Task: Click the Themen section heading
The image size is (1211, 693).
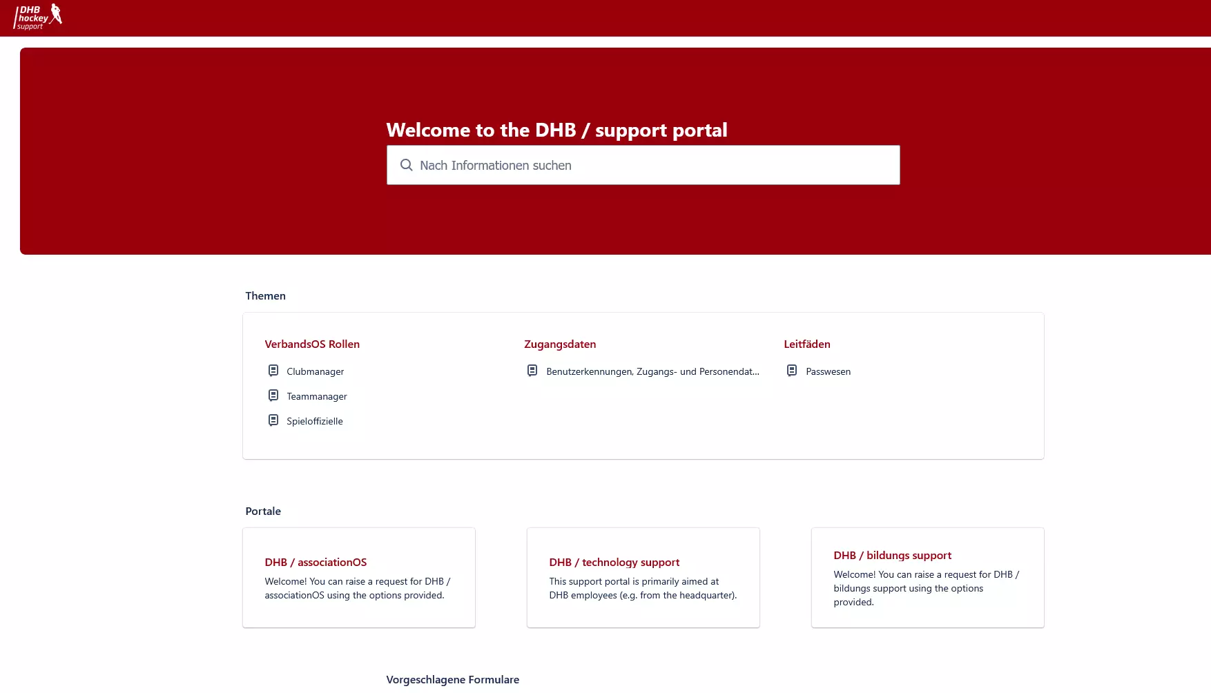Action: click(265, 295)
